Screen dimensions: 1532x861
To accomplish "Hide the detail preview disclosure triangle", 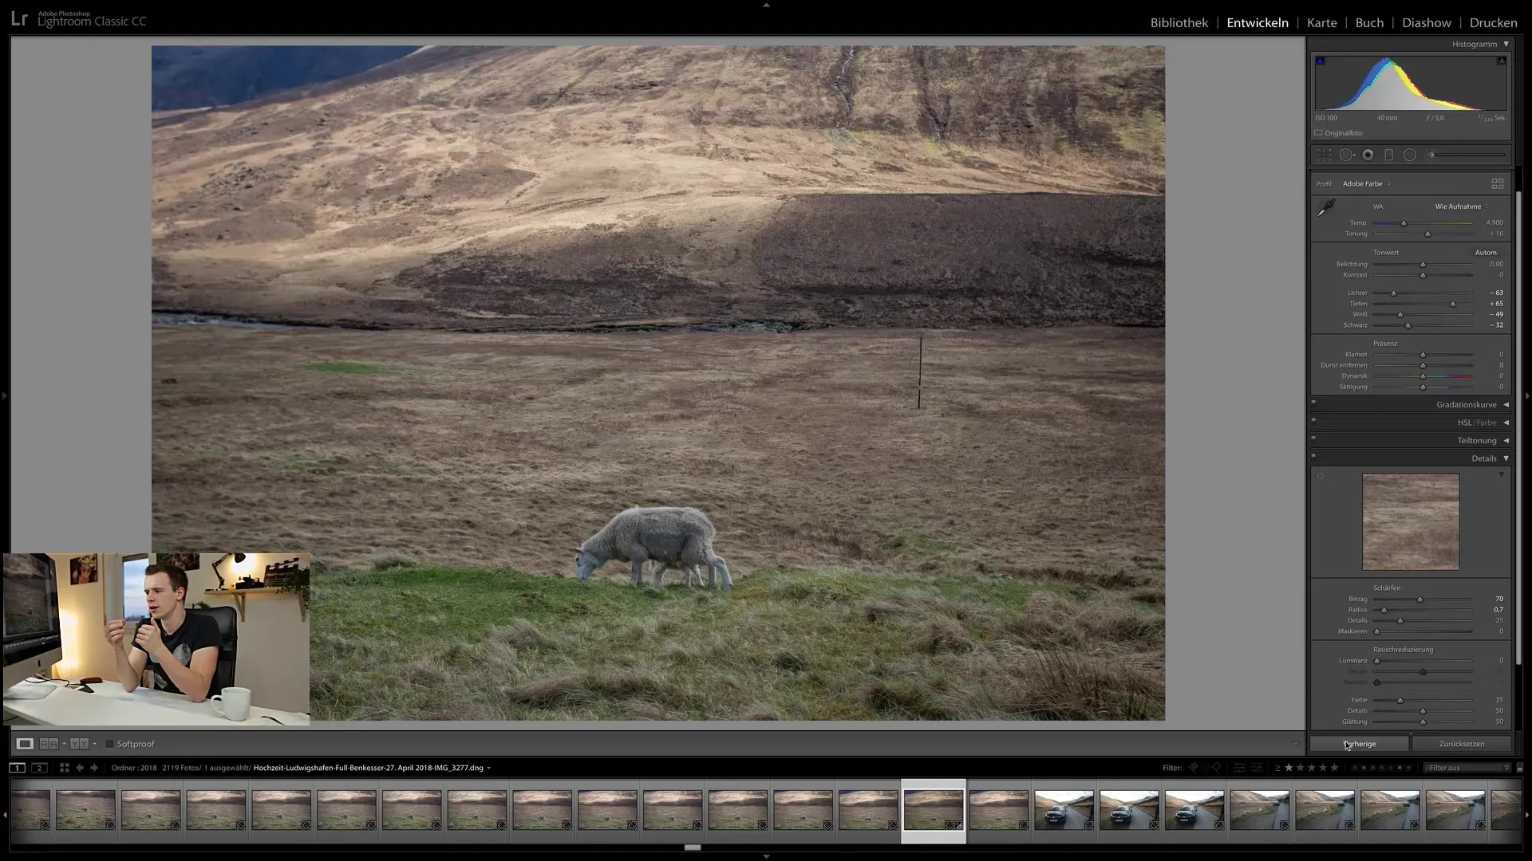I will pyautogui.click(x=1501, y=475).
